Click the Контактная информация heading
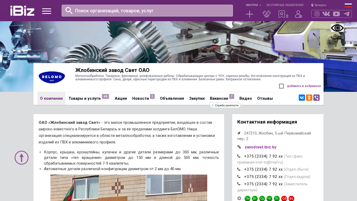Screen dimensions: 357x201 [x=267, y=122]
